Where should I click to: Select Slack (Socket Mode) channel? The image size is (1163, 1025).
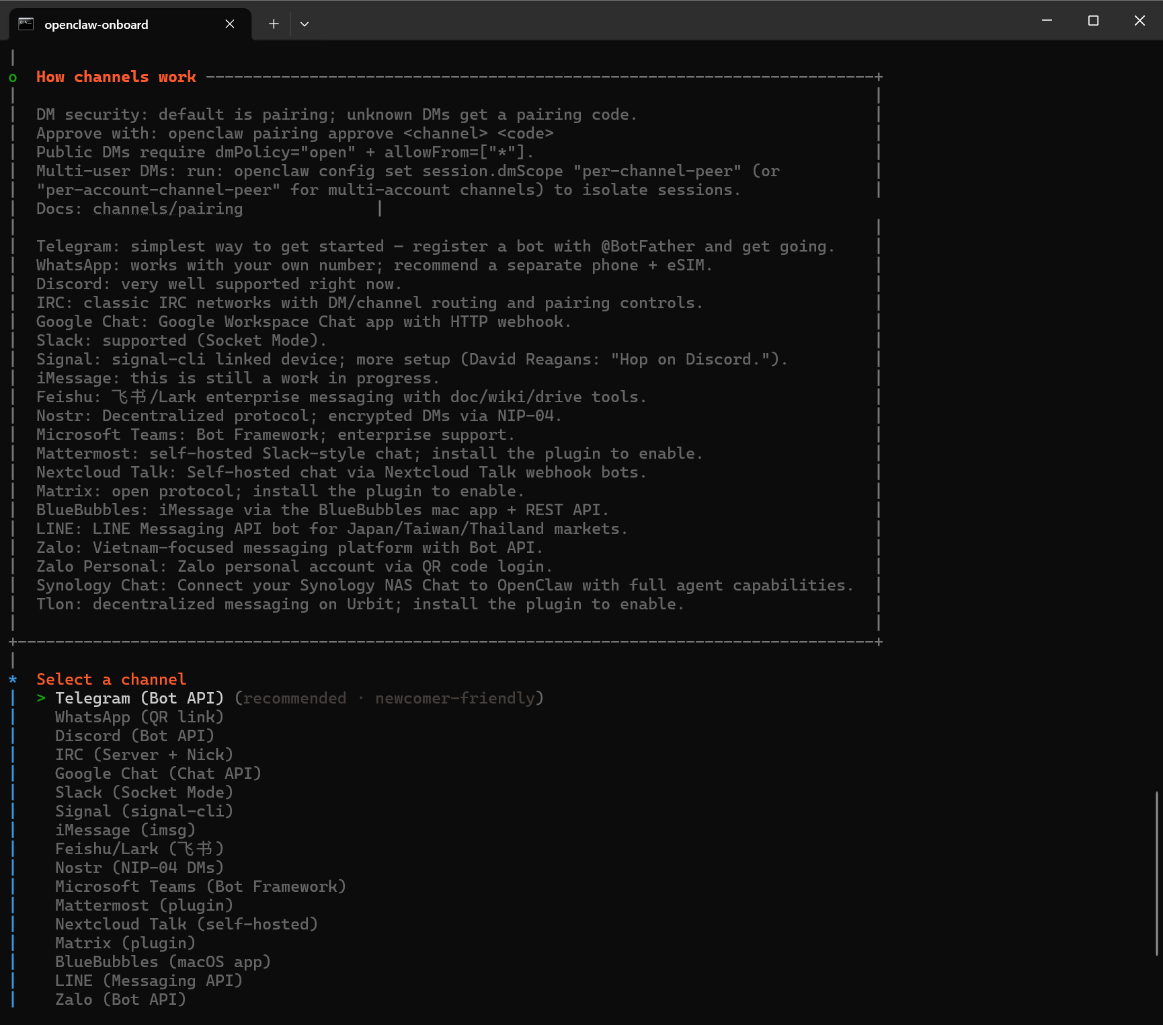144,792
